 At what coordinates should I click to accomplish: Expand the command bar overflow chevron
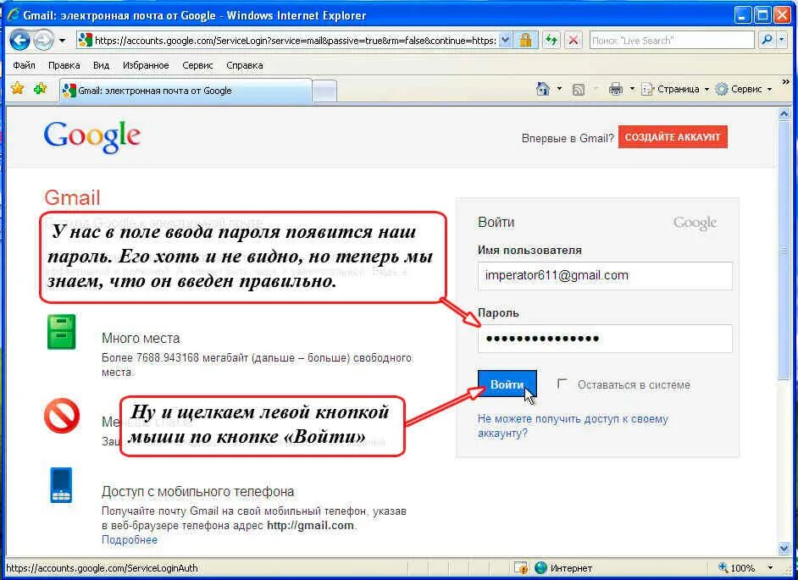tap(786, 81)
